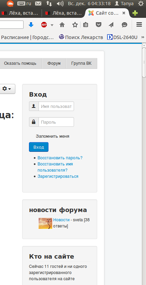Select the active 'Сайт со...' tab
This screenshot has width=146, height=285.
[x=107, y=13]
